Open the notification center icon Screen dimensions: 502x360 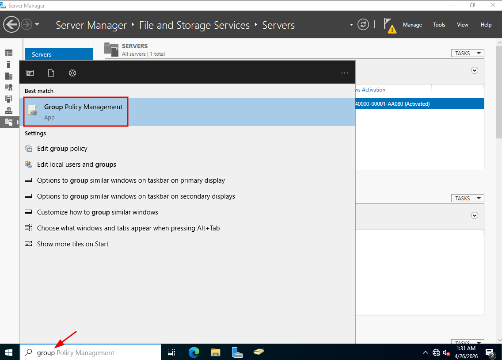click(490, 352)
